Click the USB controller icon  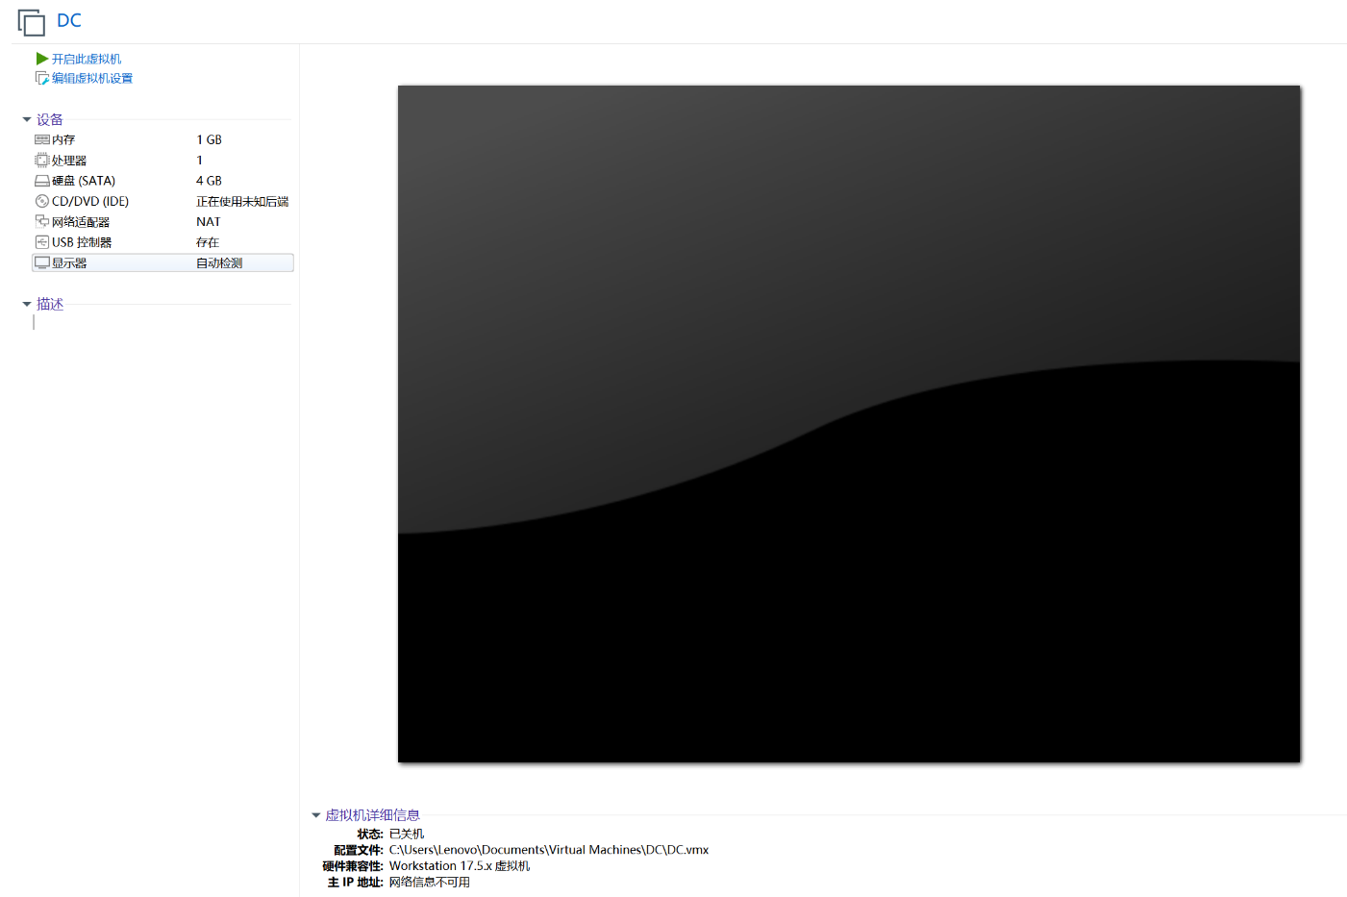click(x=41, y=242)
